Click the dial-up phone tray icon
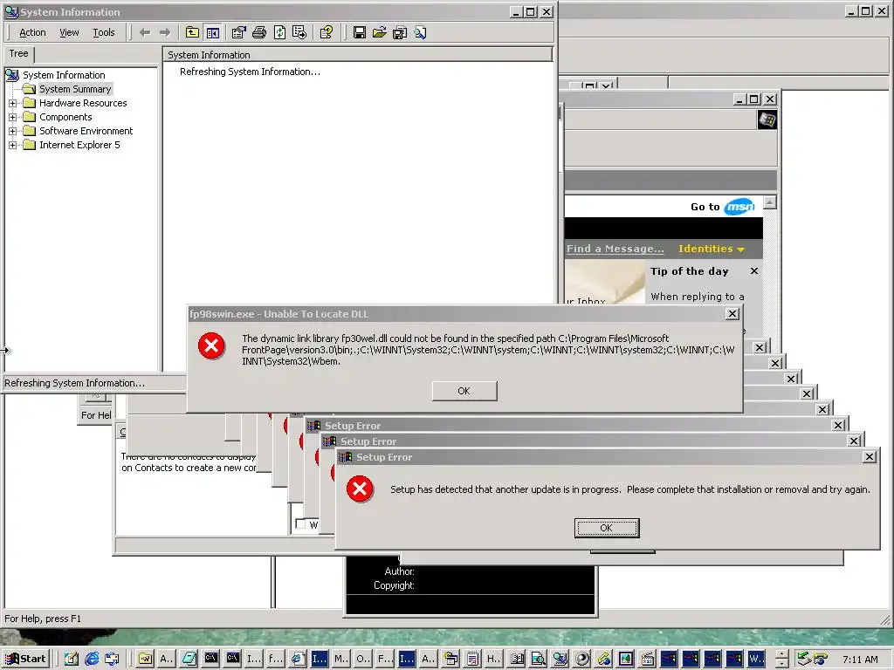This screenshot has height=670, width=894. (821, 660)
